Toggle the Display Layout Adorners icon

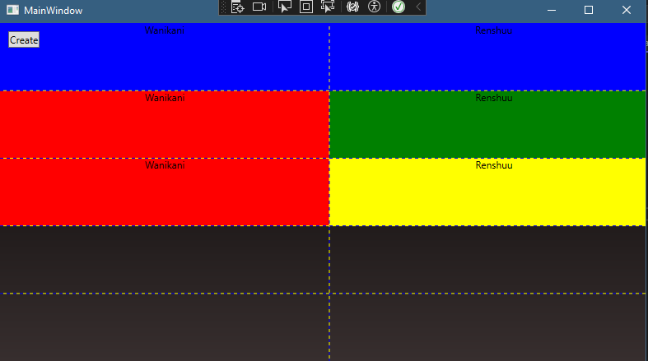click(306, 7)
